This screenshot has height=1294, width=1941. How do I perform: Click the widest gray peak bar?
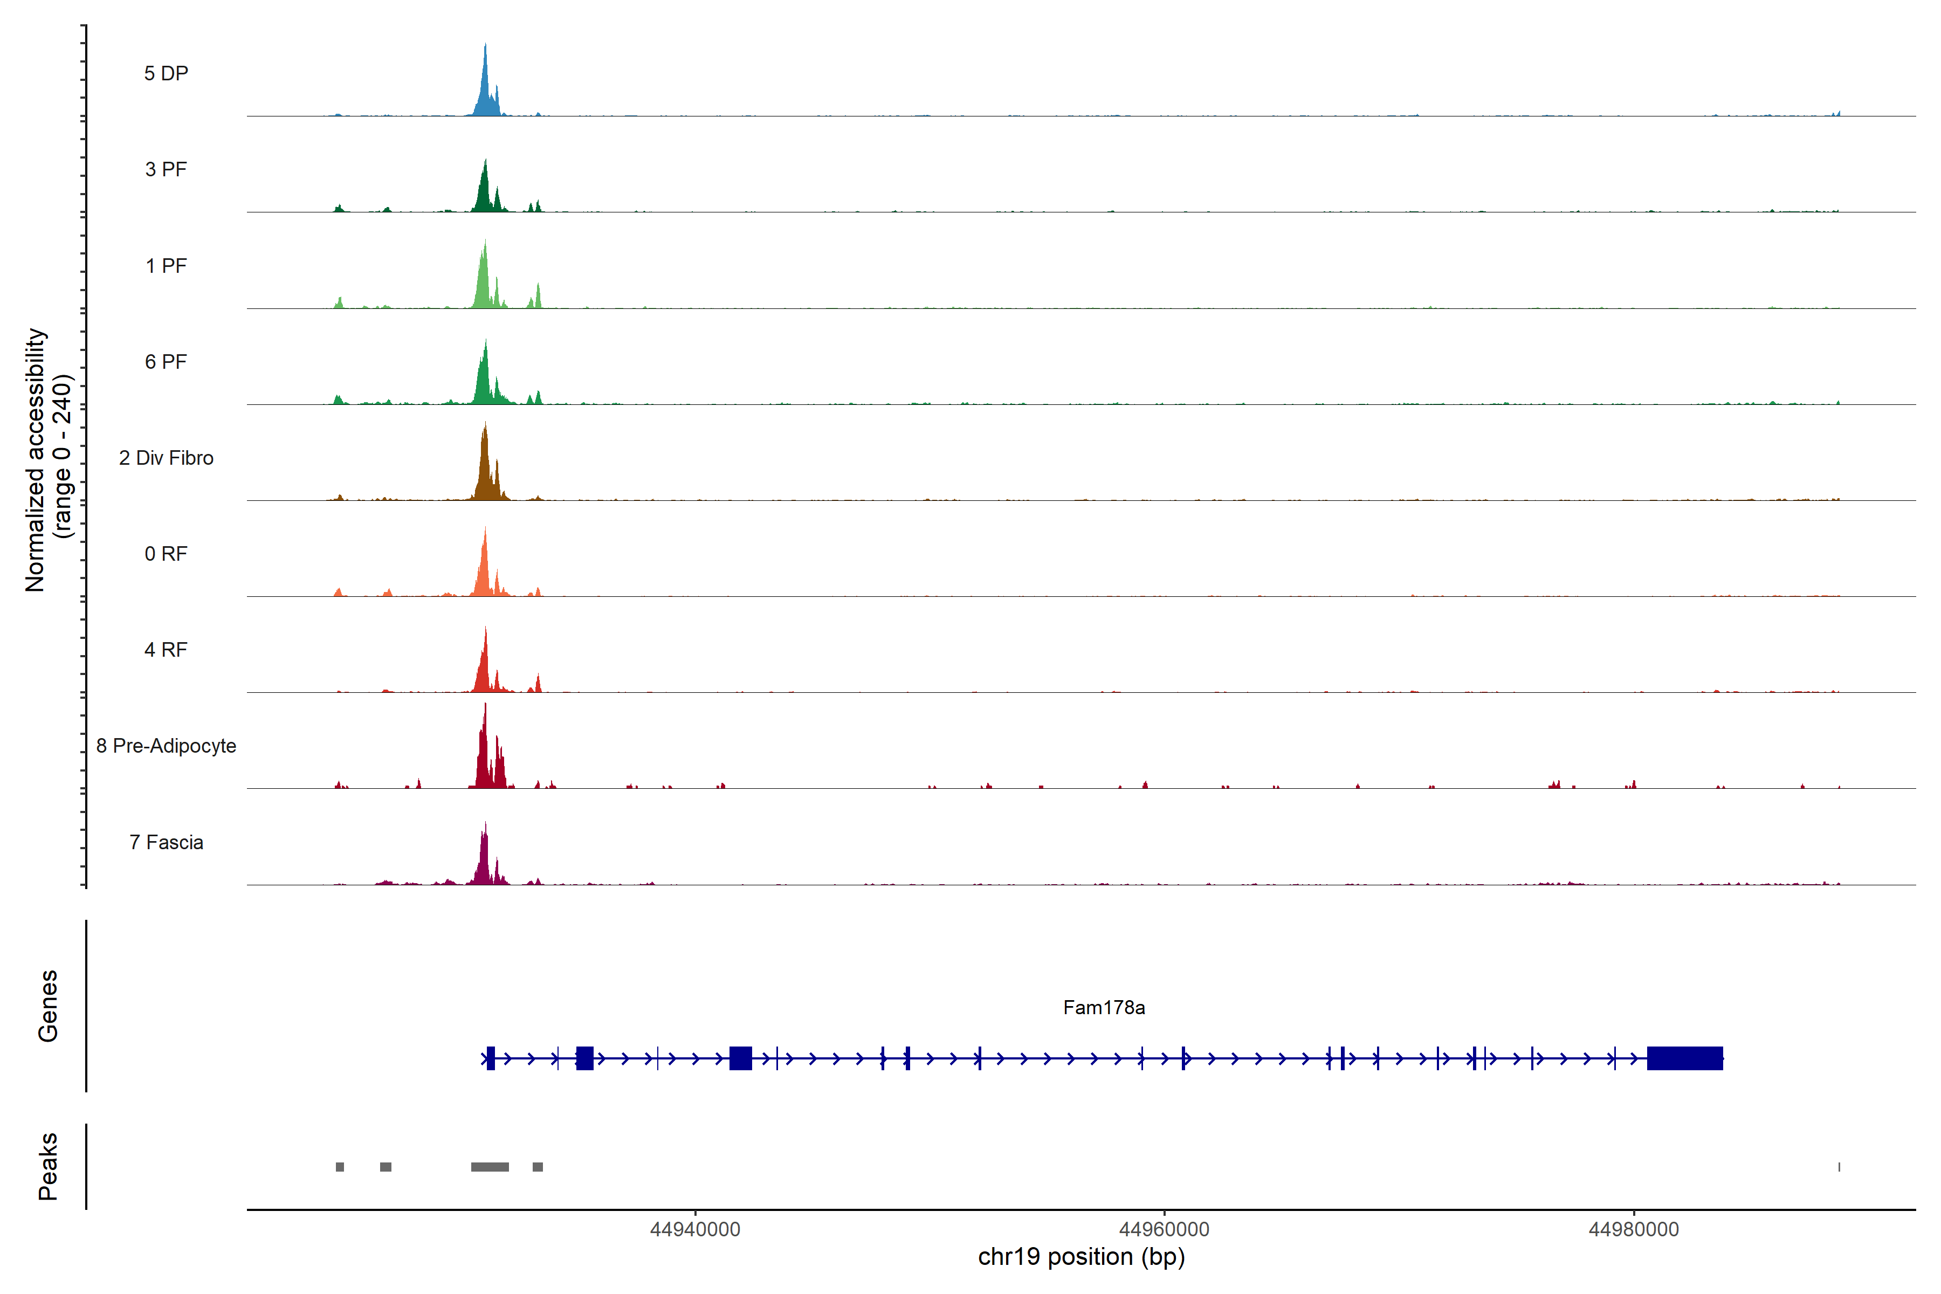[x=490, y=1167]
